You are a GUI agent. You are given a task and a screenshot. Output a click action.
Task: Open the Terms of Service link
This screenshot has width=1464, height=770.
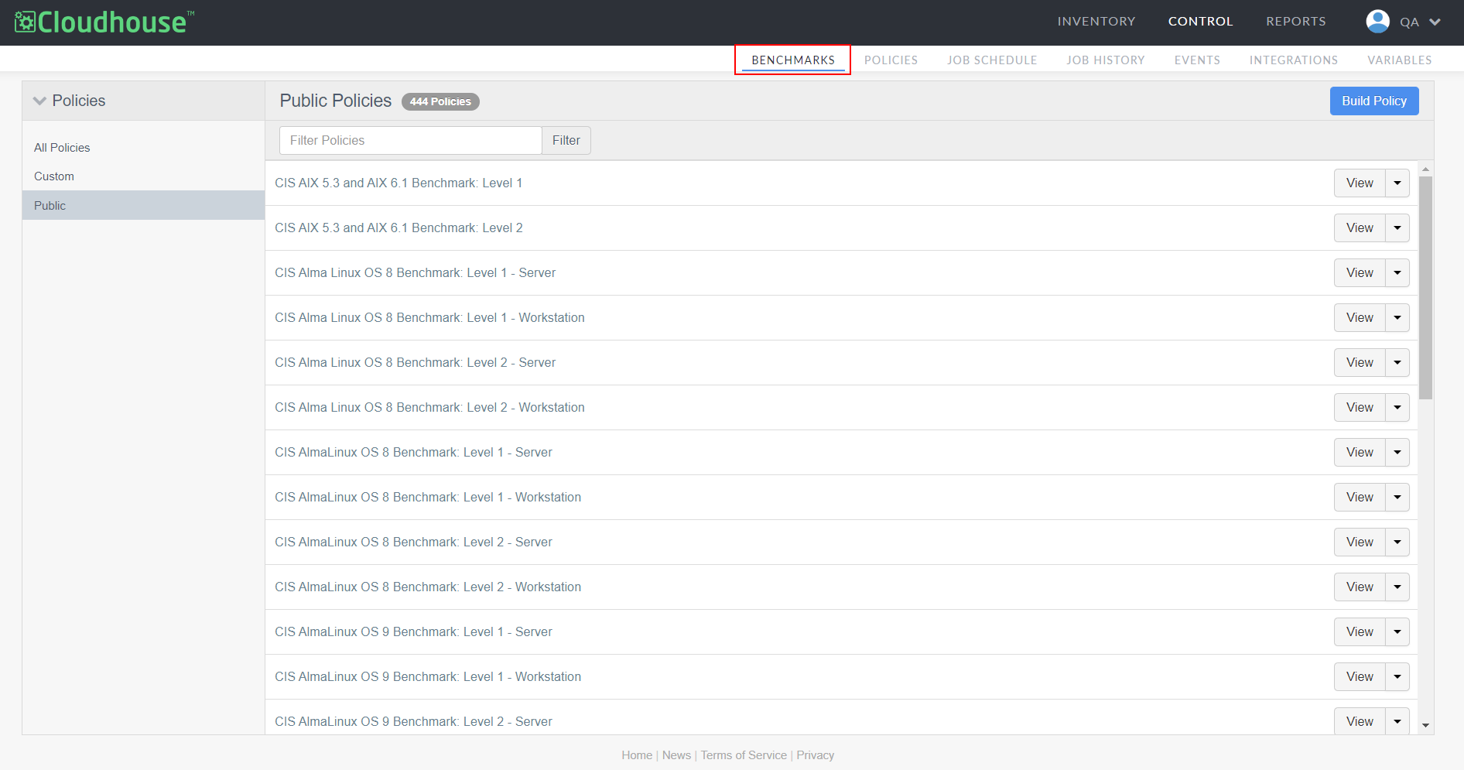744,755
